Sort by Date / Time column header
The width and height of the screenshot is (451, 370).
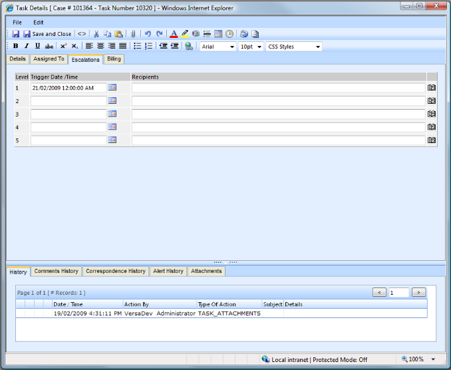click(68, 304)
